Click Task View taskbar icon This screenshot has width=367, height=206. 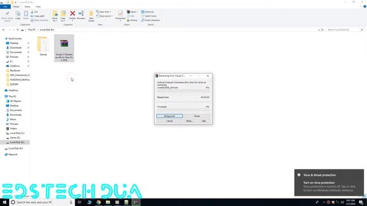coord(80,202)
